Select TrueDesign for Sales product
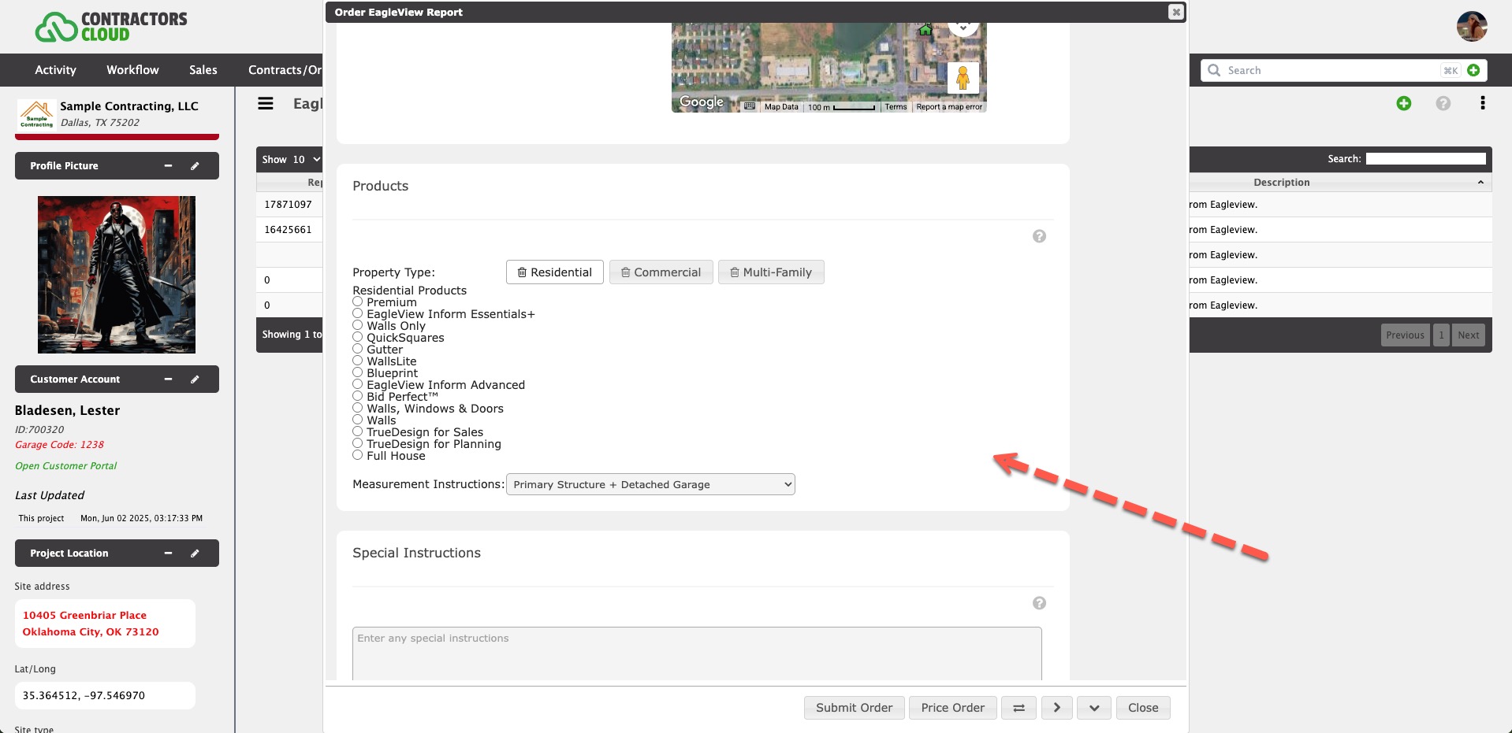 (357, 431)
